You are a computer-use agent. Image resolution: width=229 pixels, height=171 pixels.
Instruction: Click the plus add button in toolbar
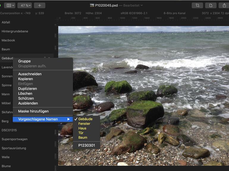pos(40,5)
